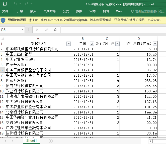Select column D header
Viewport: 166px width, 144px height.
pos(139,39)
